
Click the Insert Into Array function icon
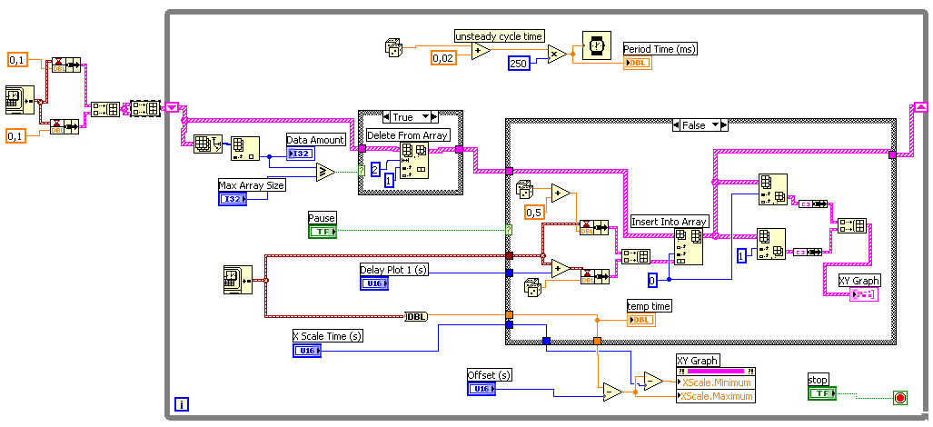click(689, 246)
